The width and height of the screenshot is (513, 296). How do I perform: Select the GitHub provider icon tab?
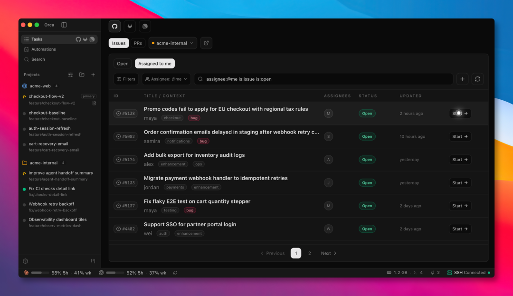click(114, 27)
